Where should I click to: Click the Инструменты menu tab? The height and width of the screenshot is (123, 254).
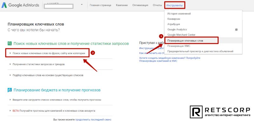[174, 5]
